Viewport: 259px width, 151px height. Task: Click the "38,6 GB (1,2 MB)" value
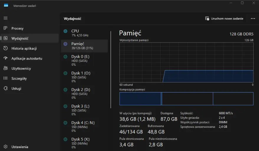click(x=137, y=119)
